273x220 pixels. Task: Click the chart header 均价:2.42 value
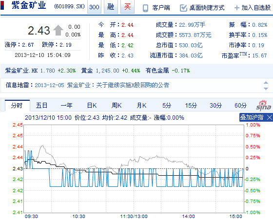pos(115,118)
